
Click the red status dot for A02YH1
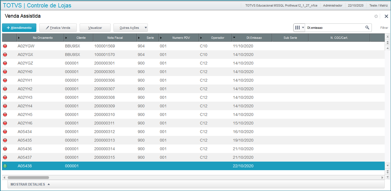tap(5, 80)
